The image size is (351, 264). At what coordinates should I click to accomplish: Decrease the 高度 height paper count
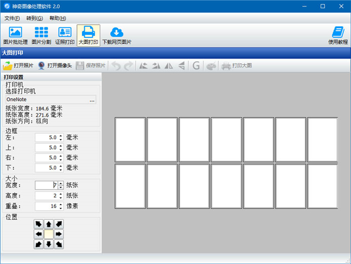[60, 197]
